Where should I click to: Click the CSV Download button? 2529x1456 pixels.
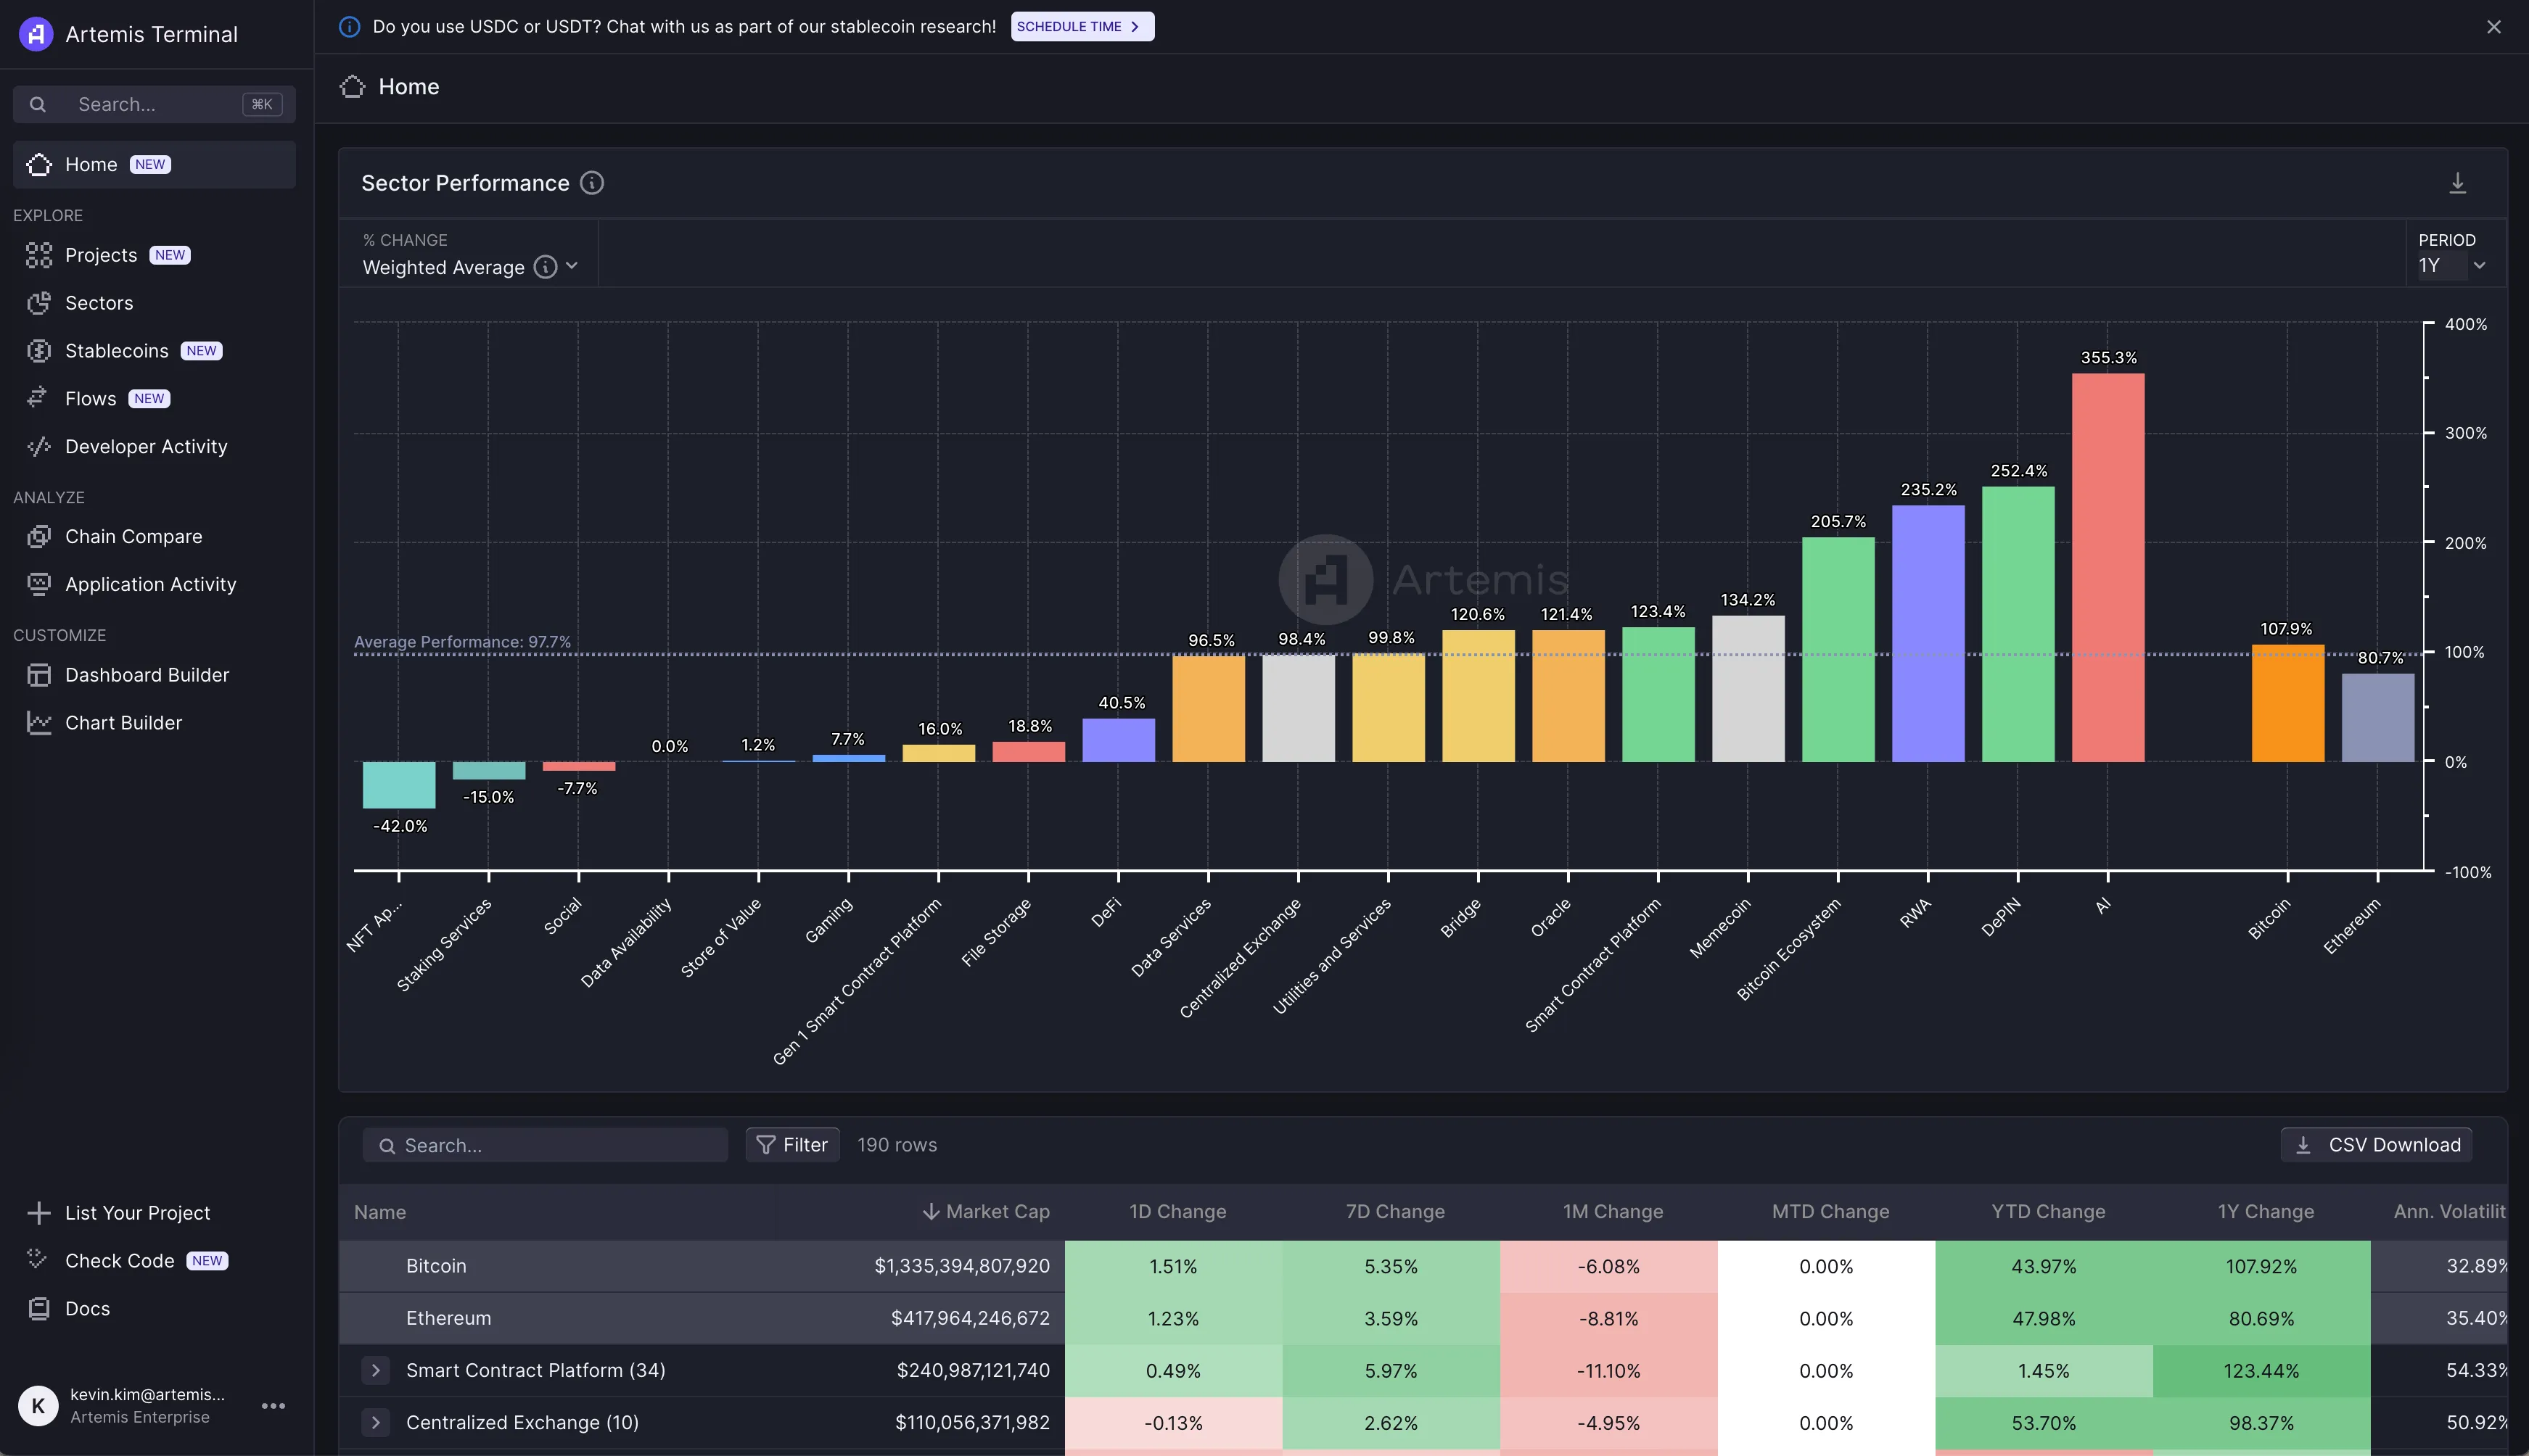(2376, 1145)
